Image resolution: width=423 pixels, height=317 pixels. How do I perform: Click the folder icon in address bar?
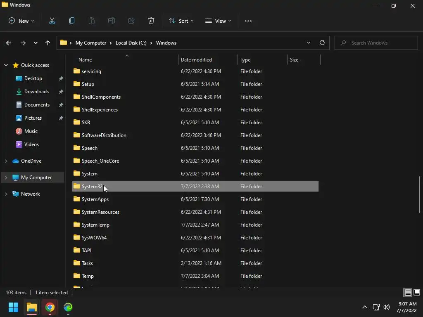click(63, 43)
